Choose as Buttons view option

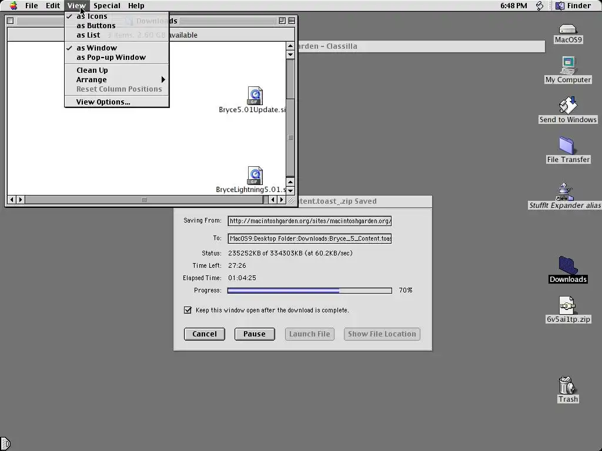pos(117,26)
